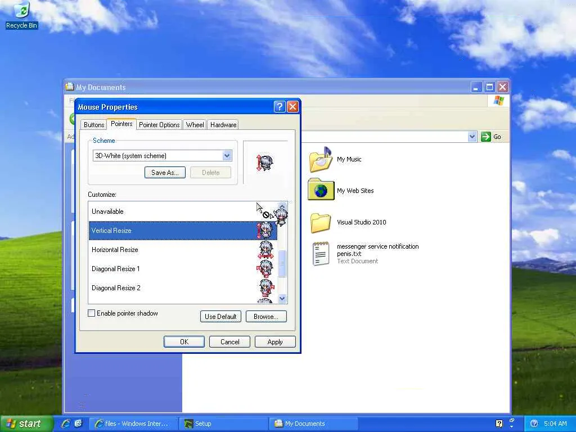Click the Apply button
Viewport: 576px width, 432px height.
tap(275, 341)
